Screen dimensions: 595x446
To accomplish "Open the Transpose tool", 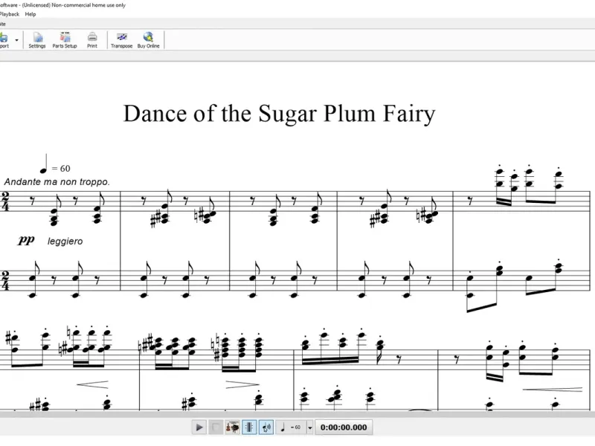I will [x=121, y=40].
